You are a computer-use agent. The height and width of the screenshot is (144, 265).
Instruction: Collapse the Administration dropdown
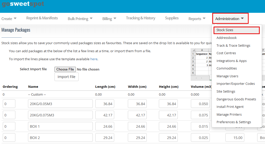tap(230, 19)
